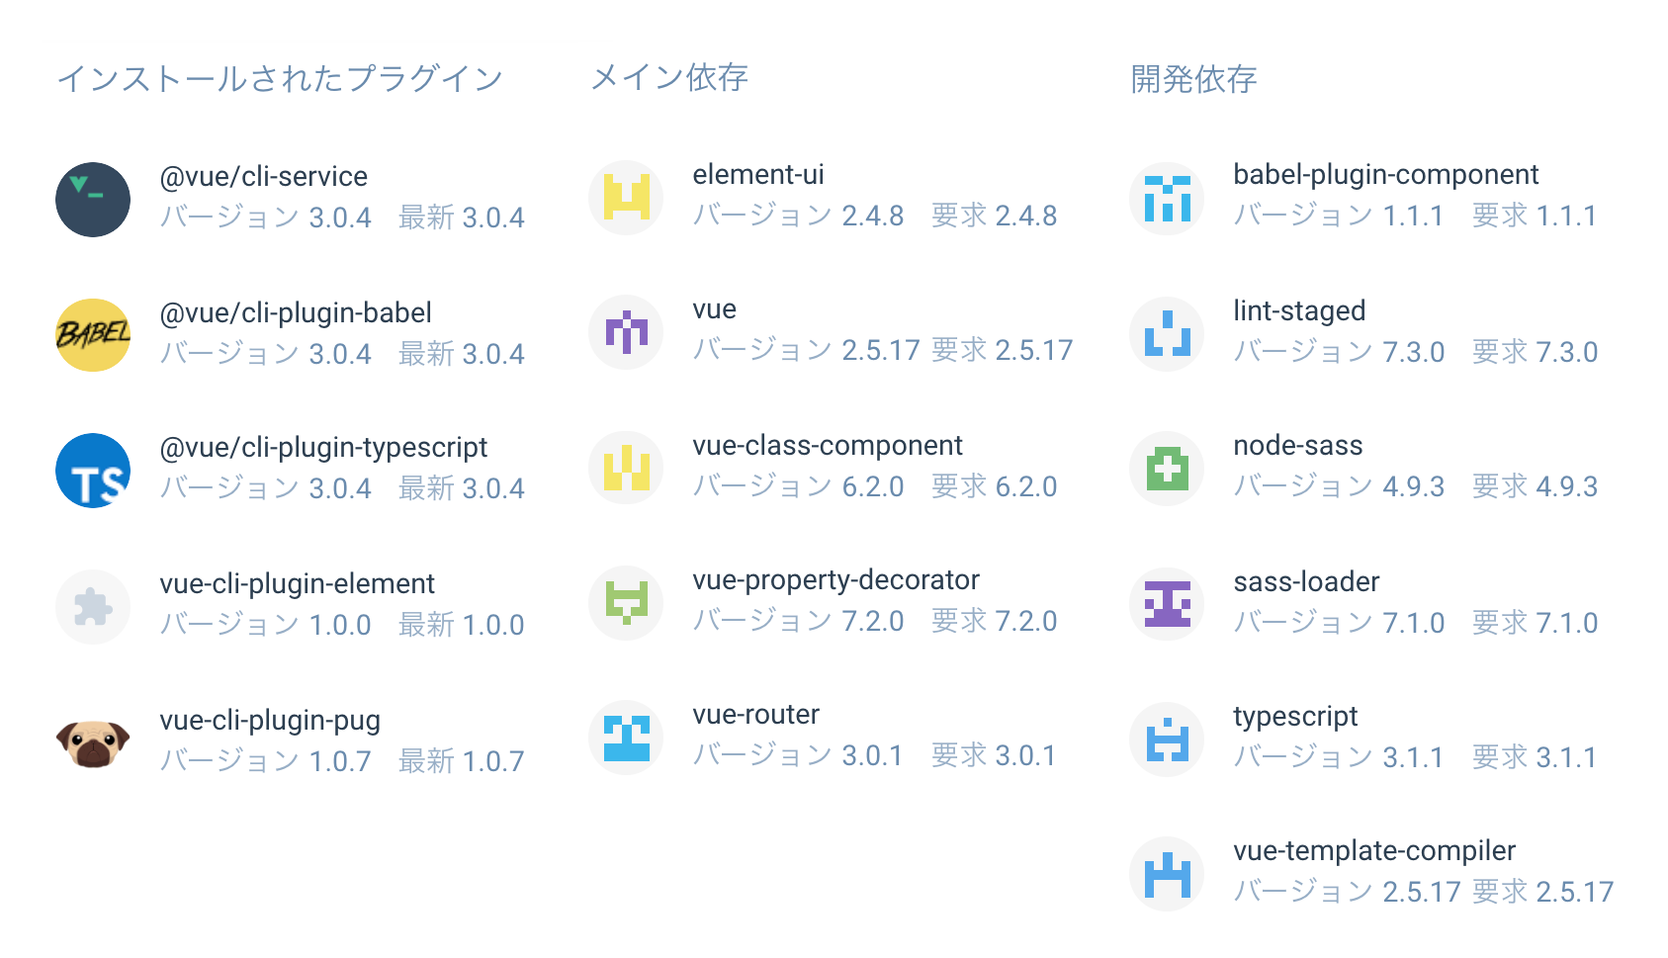Screen dimensions: 1668x958
Task: Click the pug dog face icon
Action: (93, 742)
